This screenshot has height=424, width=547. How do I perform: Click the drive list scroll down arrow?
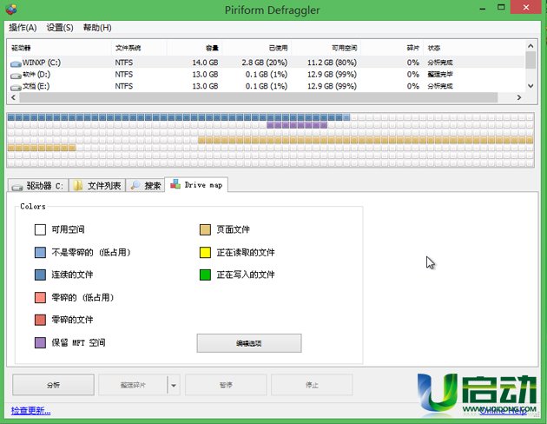pyautogui.click(x=531, y=86)
